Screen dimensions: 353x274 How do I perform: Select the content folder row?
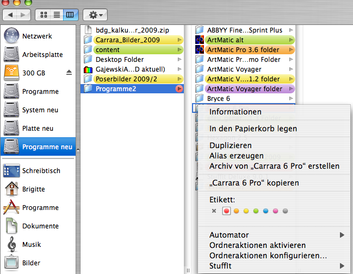point(133,49)
